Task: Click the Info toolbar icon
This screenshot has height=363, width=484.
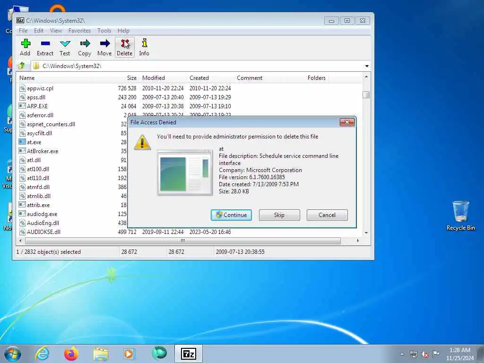Action: click(144, 47)
